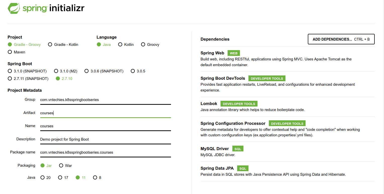
Task: Choose Java version 8
Action: [x=95, y=178]
